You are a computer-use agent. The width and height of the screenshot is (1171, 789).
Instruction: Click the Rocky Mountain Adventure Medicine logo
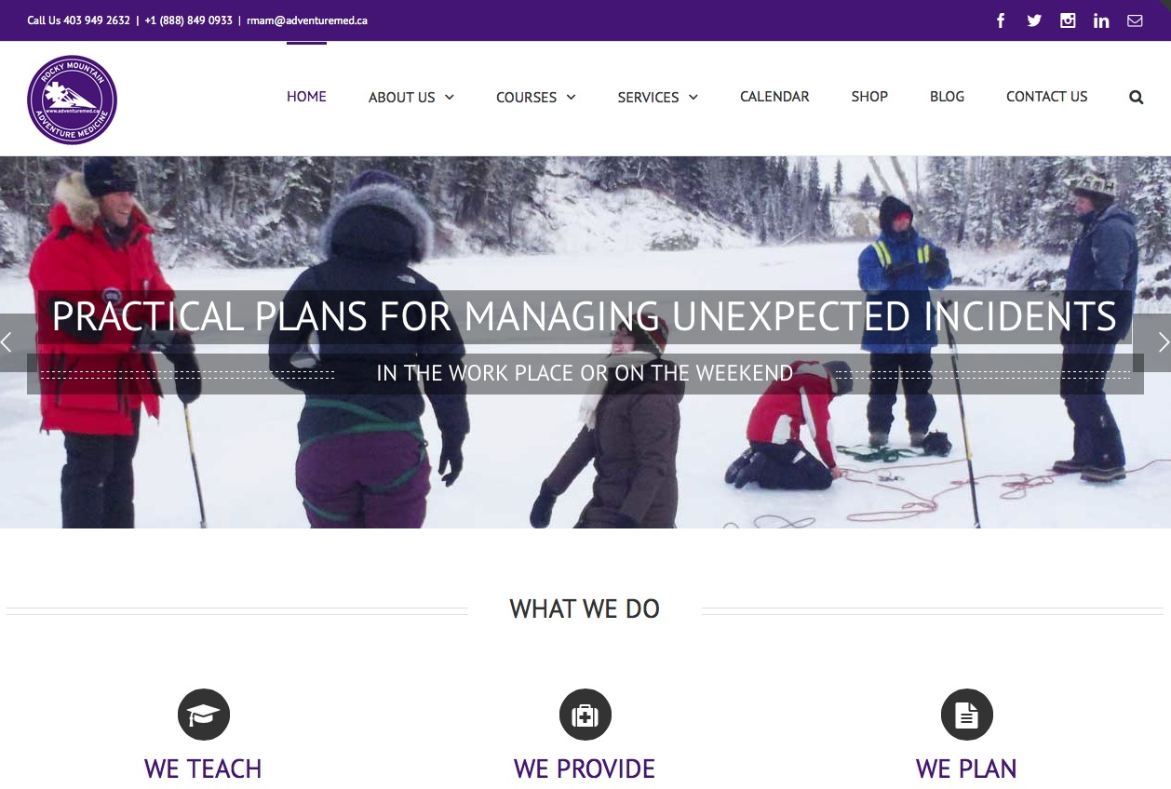72,100
